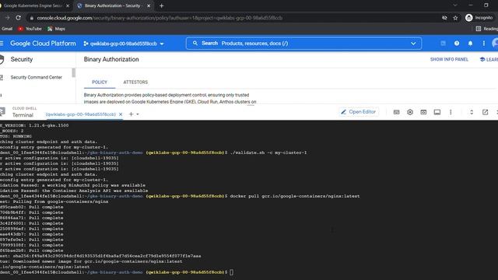
Task: Click the Cloud Shell monitor layout icon
Action: click(437, 112)
